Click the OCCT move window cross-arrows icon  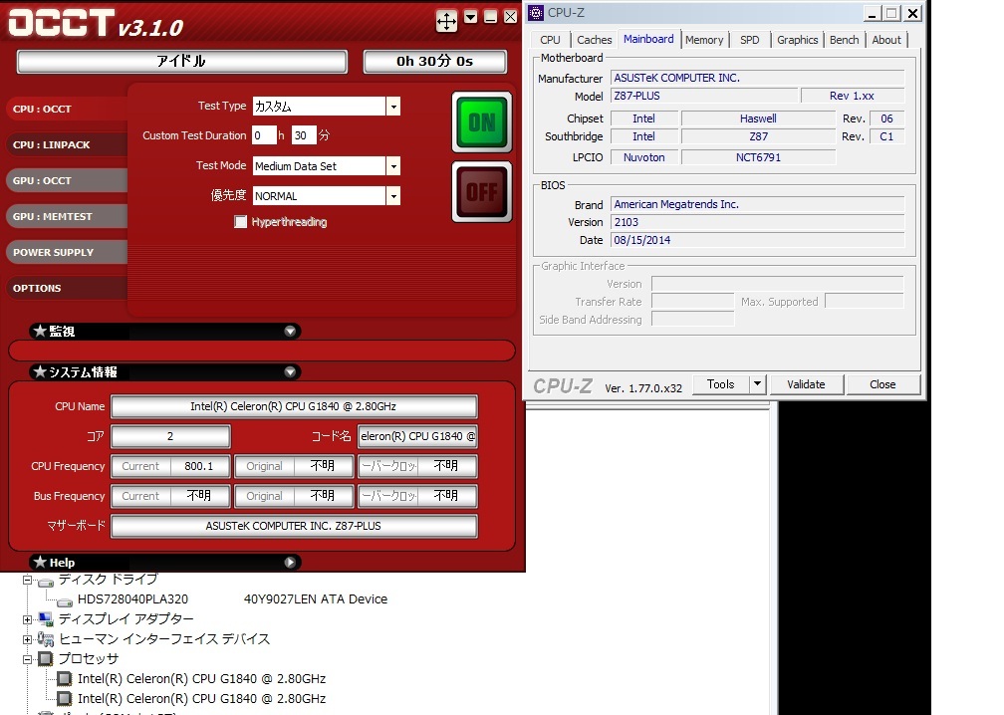tap(446, 21)
